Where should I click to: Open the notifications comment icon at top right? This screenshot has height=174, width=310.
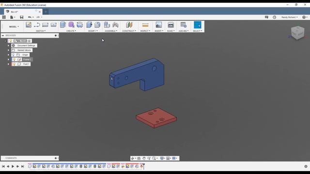266,17
